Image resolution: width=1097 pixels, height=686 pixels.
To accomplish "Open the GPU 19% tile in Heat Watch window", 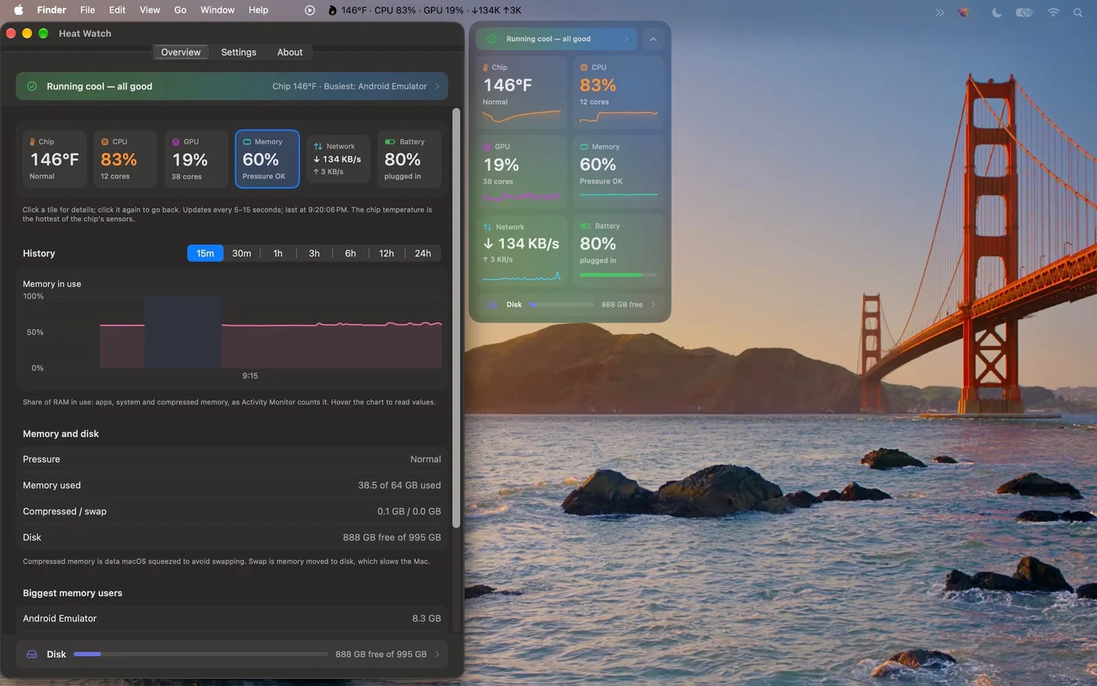I will (x=197, y=159).
